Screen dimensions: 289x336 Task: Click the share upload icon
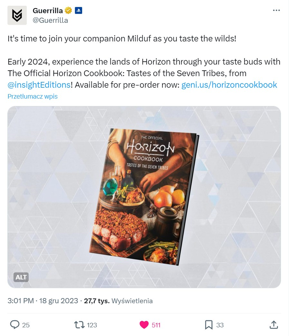click(x=274, y=325)
